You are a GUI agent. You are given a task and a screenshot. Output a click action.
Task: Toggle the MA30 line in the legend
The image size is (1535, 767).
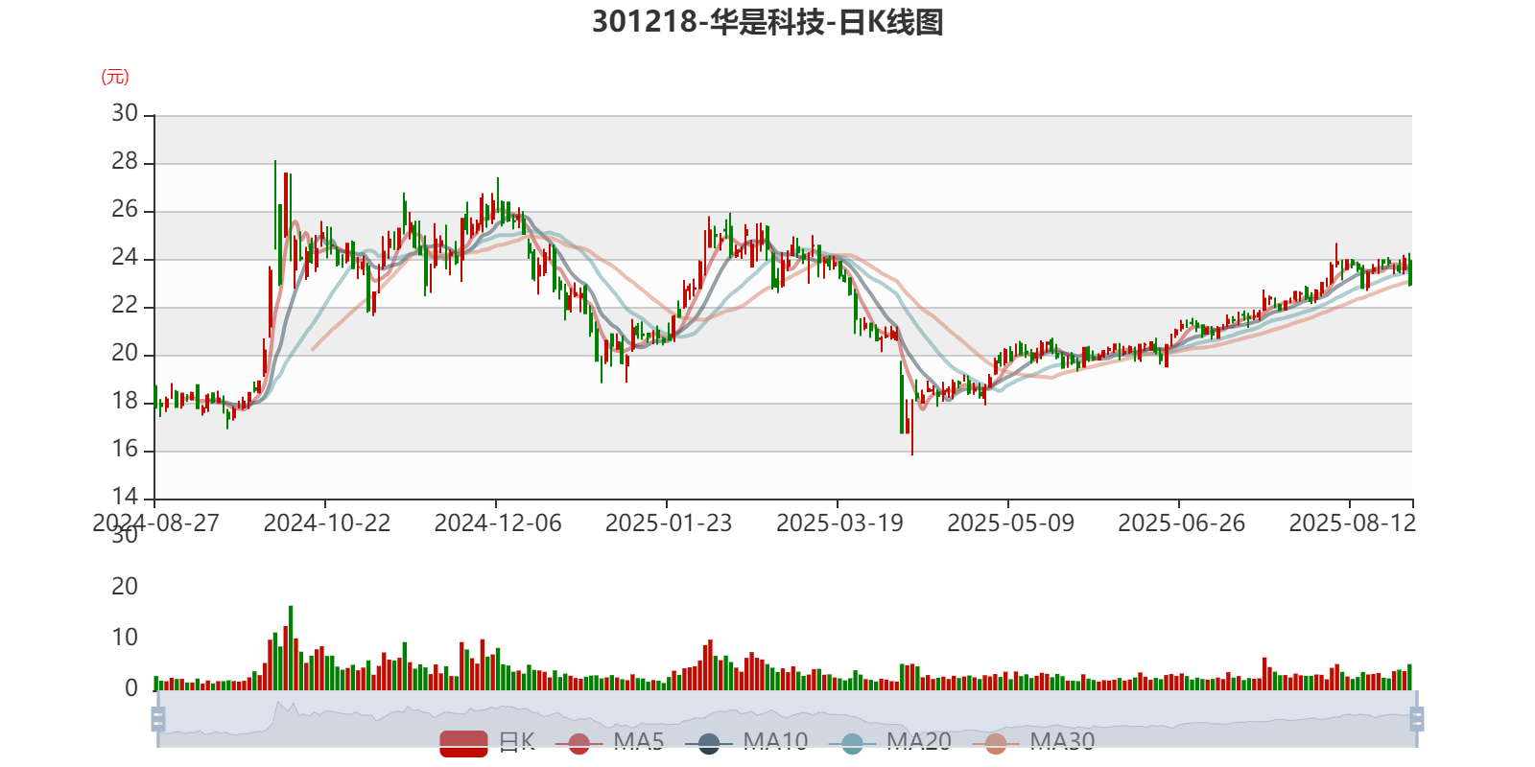1033,742
